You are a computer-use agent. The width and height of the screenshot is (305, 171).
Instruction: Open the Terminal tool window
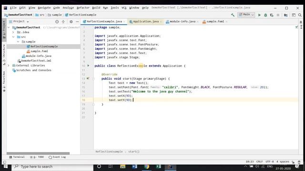click(17, 157)
